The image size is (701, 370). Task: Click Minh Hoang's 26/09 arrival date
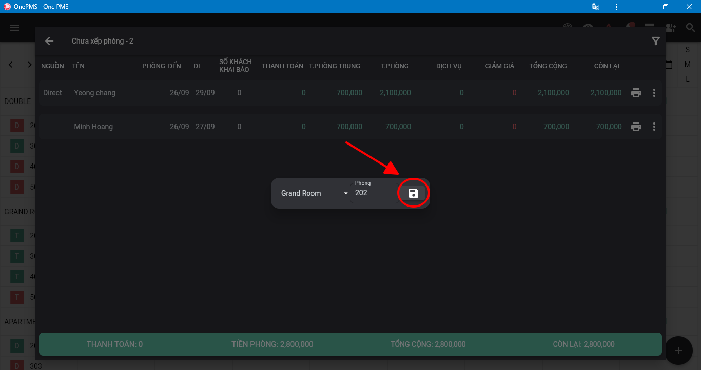[180, 127]
